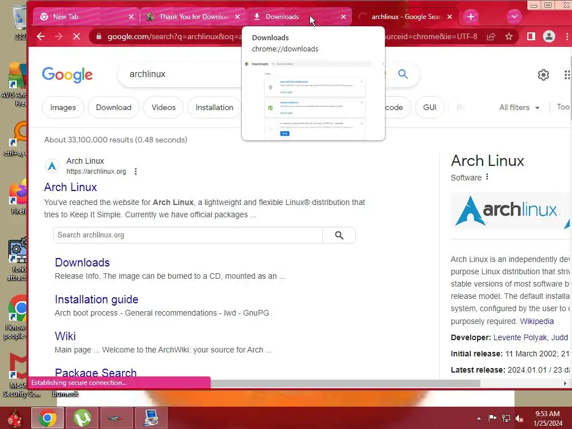Image resolution: width=572 pixels, height=429 pixels.
Task: Click the Search archlinux.org input field
Action: [x=188, y=235]
